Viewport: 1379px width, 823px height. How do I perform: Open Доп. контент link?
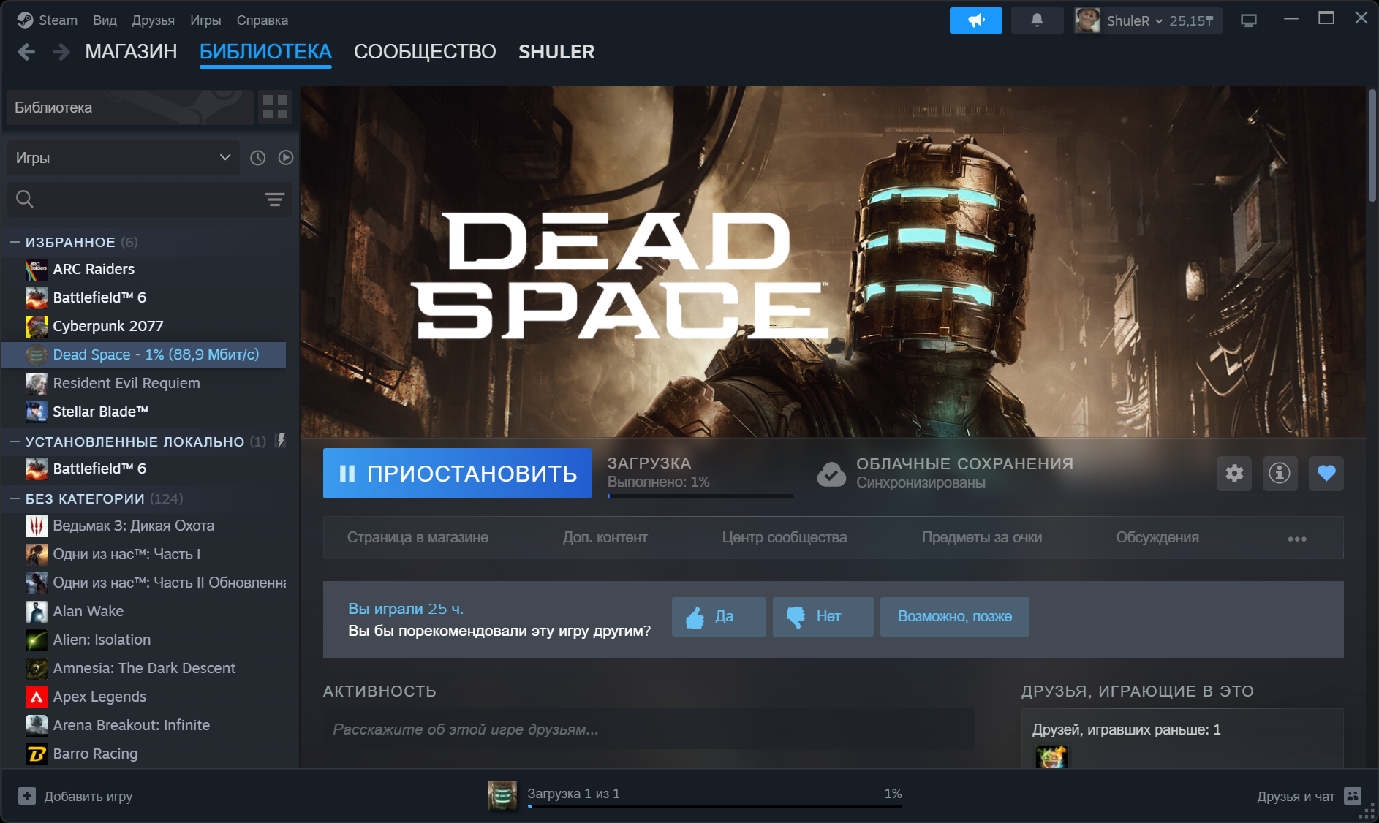(605, 538)
